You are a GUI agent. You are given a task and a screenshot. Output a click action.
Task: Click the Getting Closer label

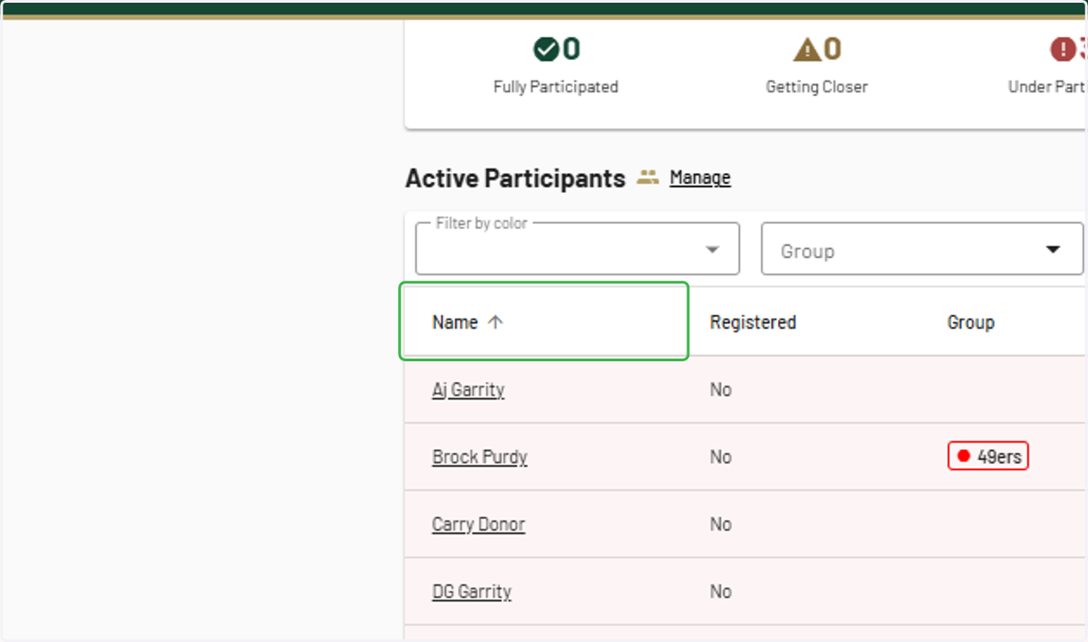(817, 87)
